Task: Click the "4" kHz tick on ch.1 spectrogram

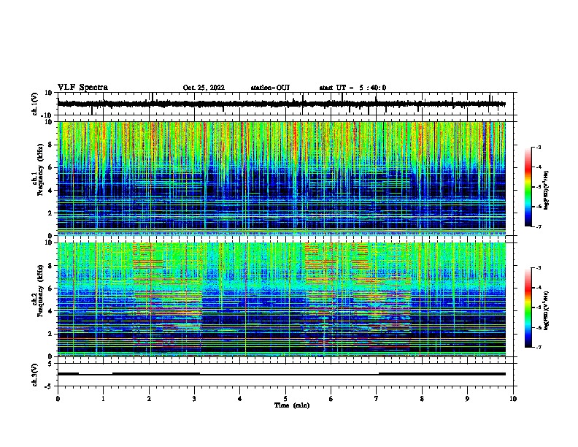Action: [50, 191]
